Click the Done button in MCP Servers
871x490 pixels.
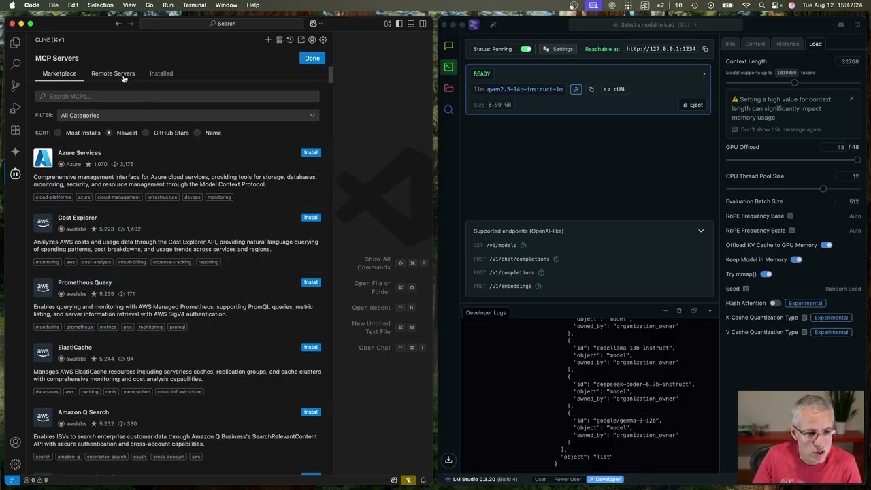coord(312,58)
